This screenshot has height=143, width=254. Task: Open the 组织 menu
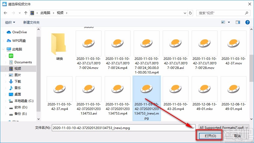click(x=10, y=22)
